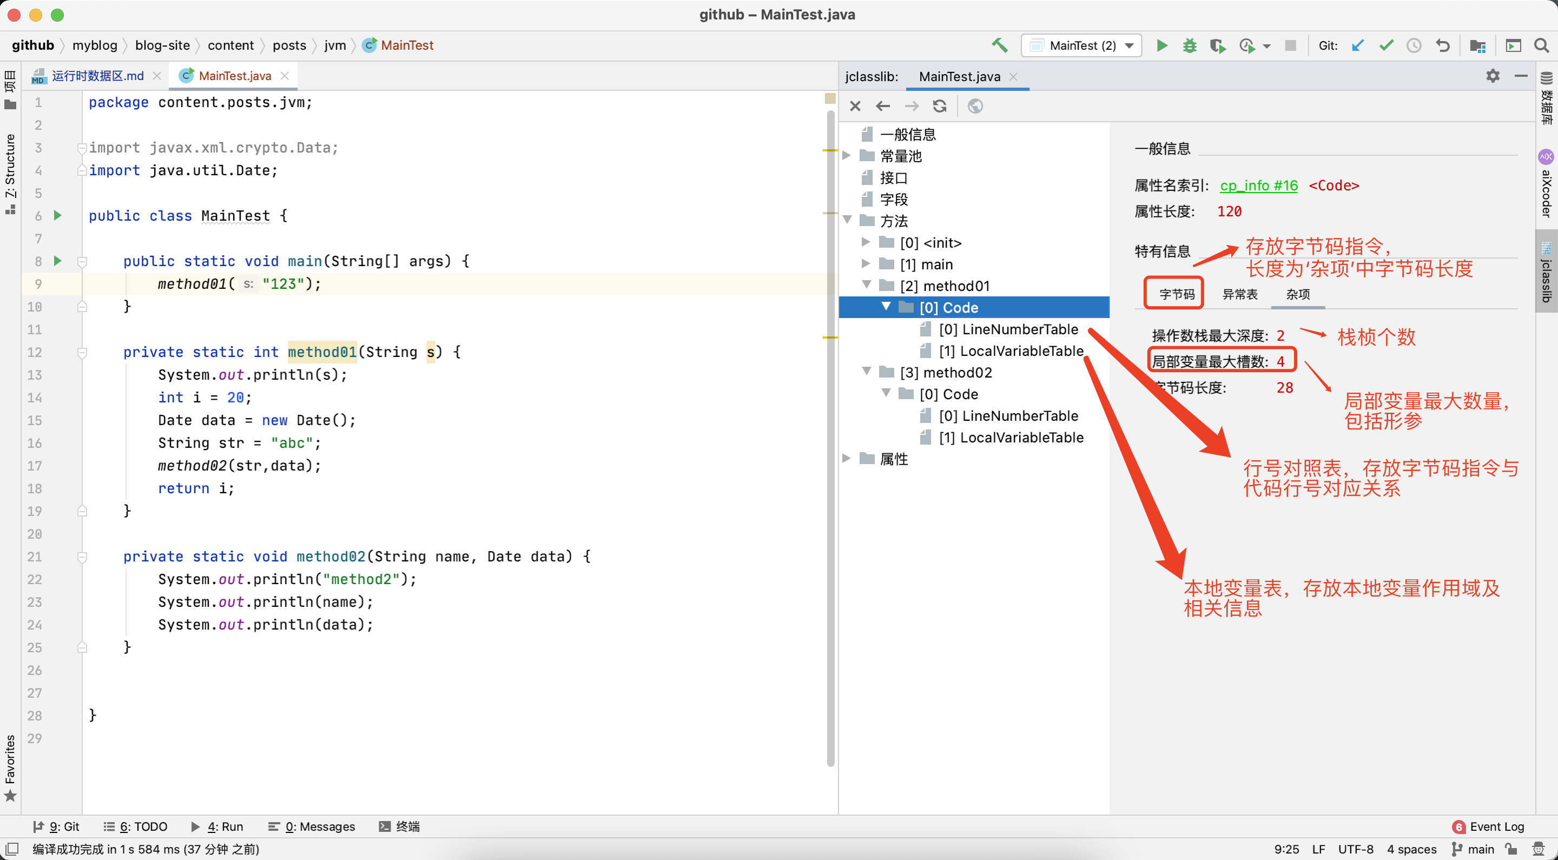Run with coverage icon in toolbar
Image resolution: width=1558 pixels, height=860 pixels.
(1217, 45)
